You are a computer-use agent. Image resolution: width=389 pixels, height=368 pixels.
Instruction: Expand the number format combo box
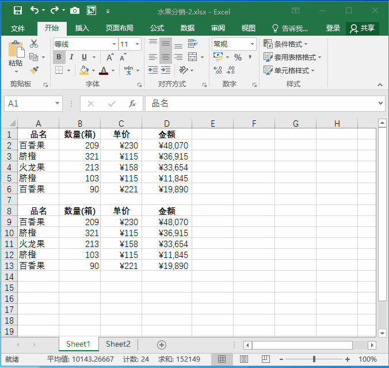(252, 44)
